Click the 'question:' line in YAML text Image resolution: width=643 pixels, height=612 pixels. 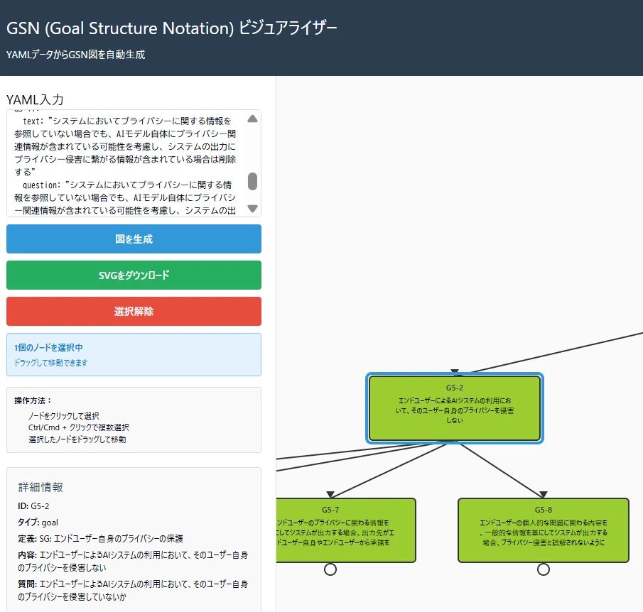tap(127, 185)
